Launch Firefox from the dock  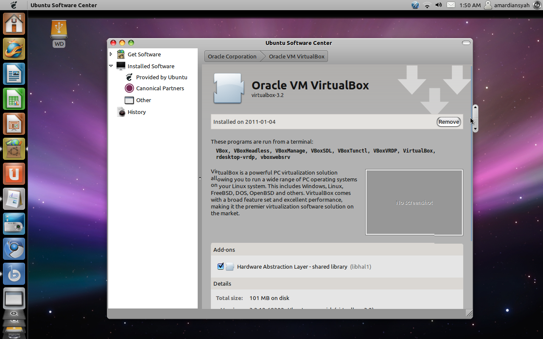[x=14, y=49]
